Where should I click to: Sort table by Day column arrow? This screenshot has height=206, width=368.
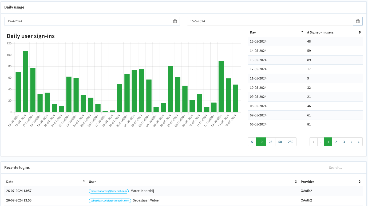[x=302, y=32]
